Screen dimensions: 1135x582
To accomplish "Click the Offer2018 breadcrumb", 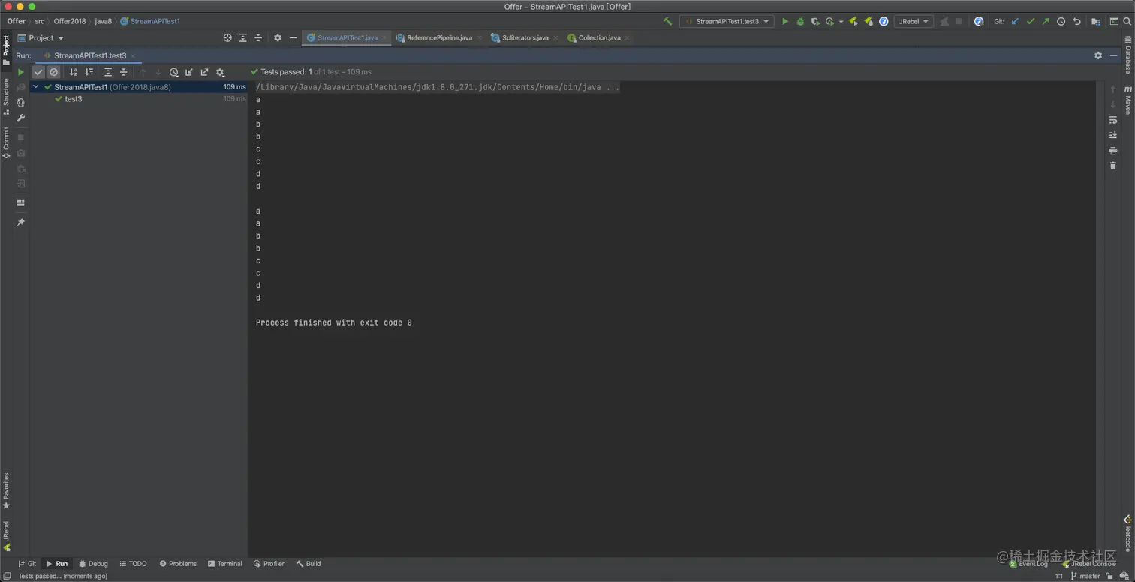I will pyautogui.click(x=70, y=21).
